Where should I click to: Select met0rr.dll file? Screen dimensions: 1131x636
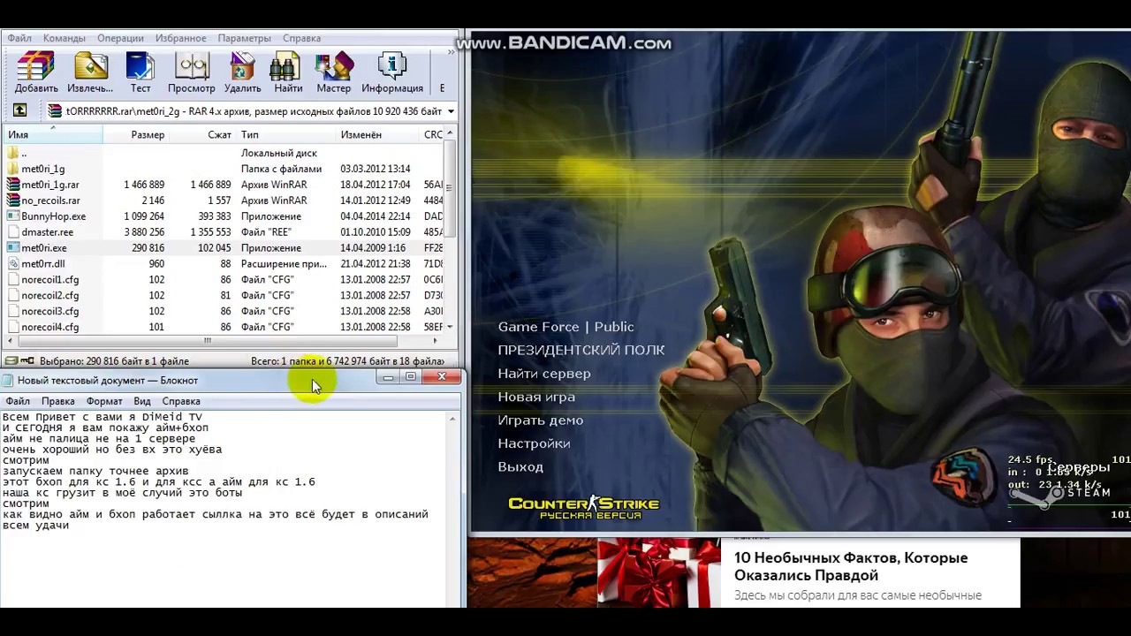224,264
